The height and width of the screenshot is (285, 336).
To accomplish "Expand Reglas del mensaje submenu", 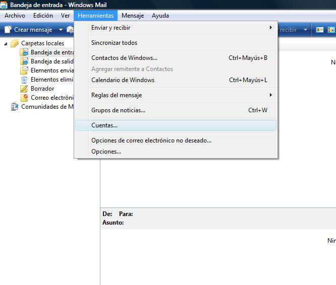I will point(176,95).
